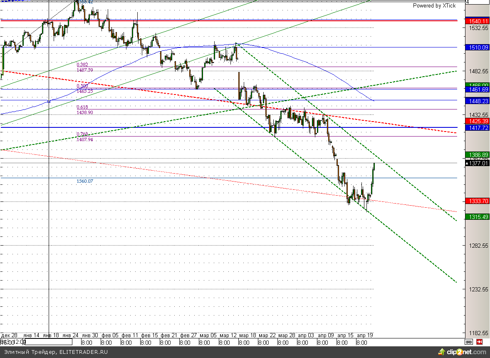Click the Powered by XTick label

[434, 5]
